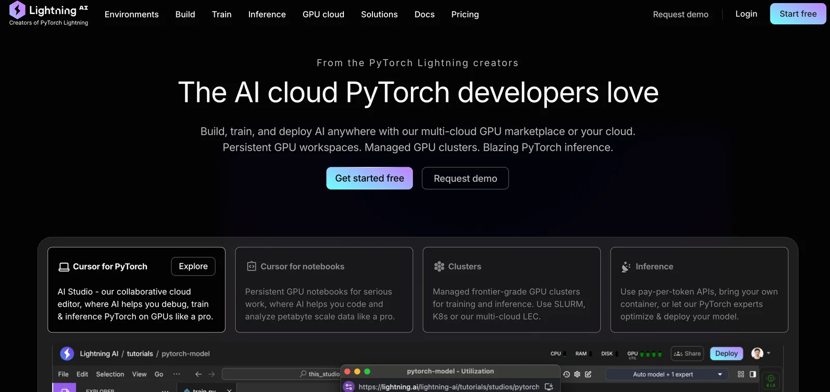Click the green 4 L4 GPU chip icon

pos(771,381)
